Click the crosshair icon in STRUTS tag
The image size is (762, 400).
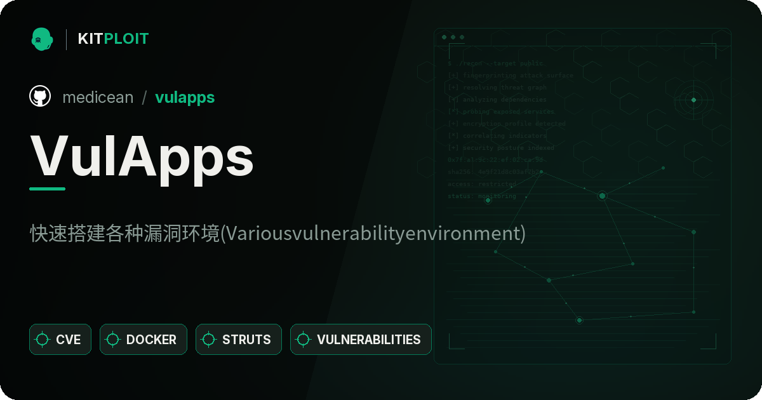click(x=209, y=339)
